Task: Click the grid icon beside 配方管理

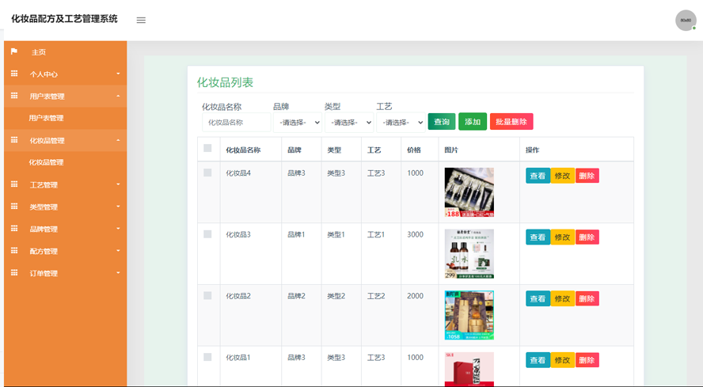Action: tap(14, 251)
